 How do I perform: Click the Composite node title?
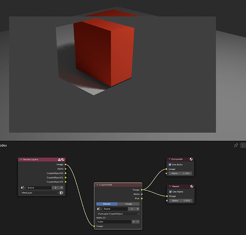click(177, 159)
